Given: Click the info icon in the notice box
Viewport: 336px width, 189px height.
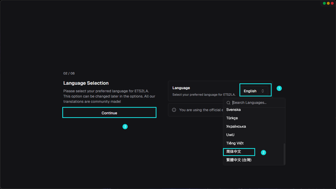Looking at the screenshot, I should click(174, 110).
